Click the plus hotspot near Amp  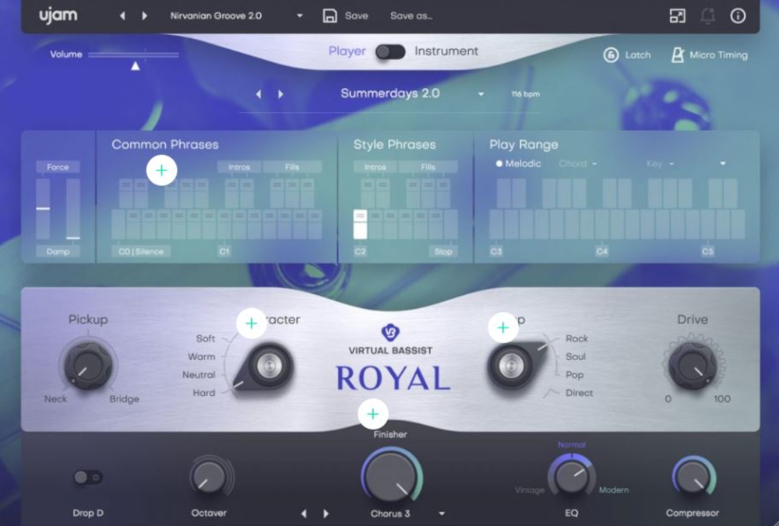(503, 328)
